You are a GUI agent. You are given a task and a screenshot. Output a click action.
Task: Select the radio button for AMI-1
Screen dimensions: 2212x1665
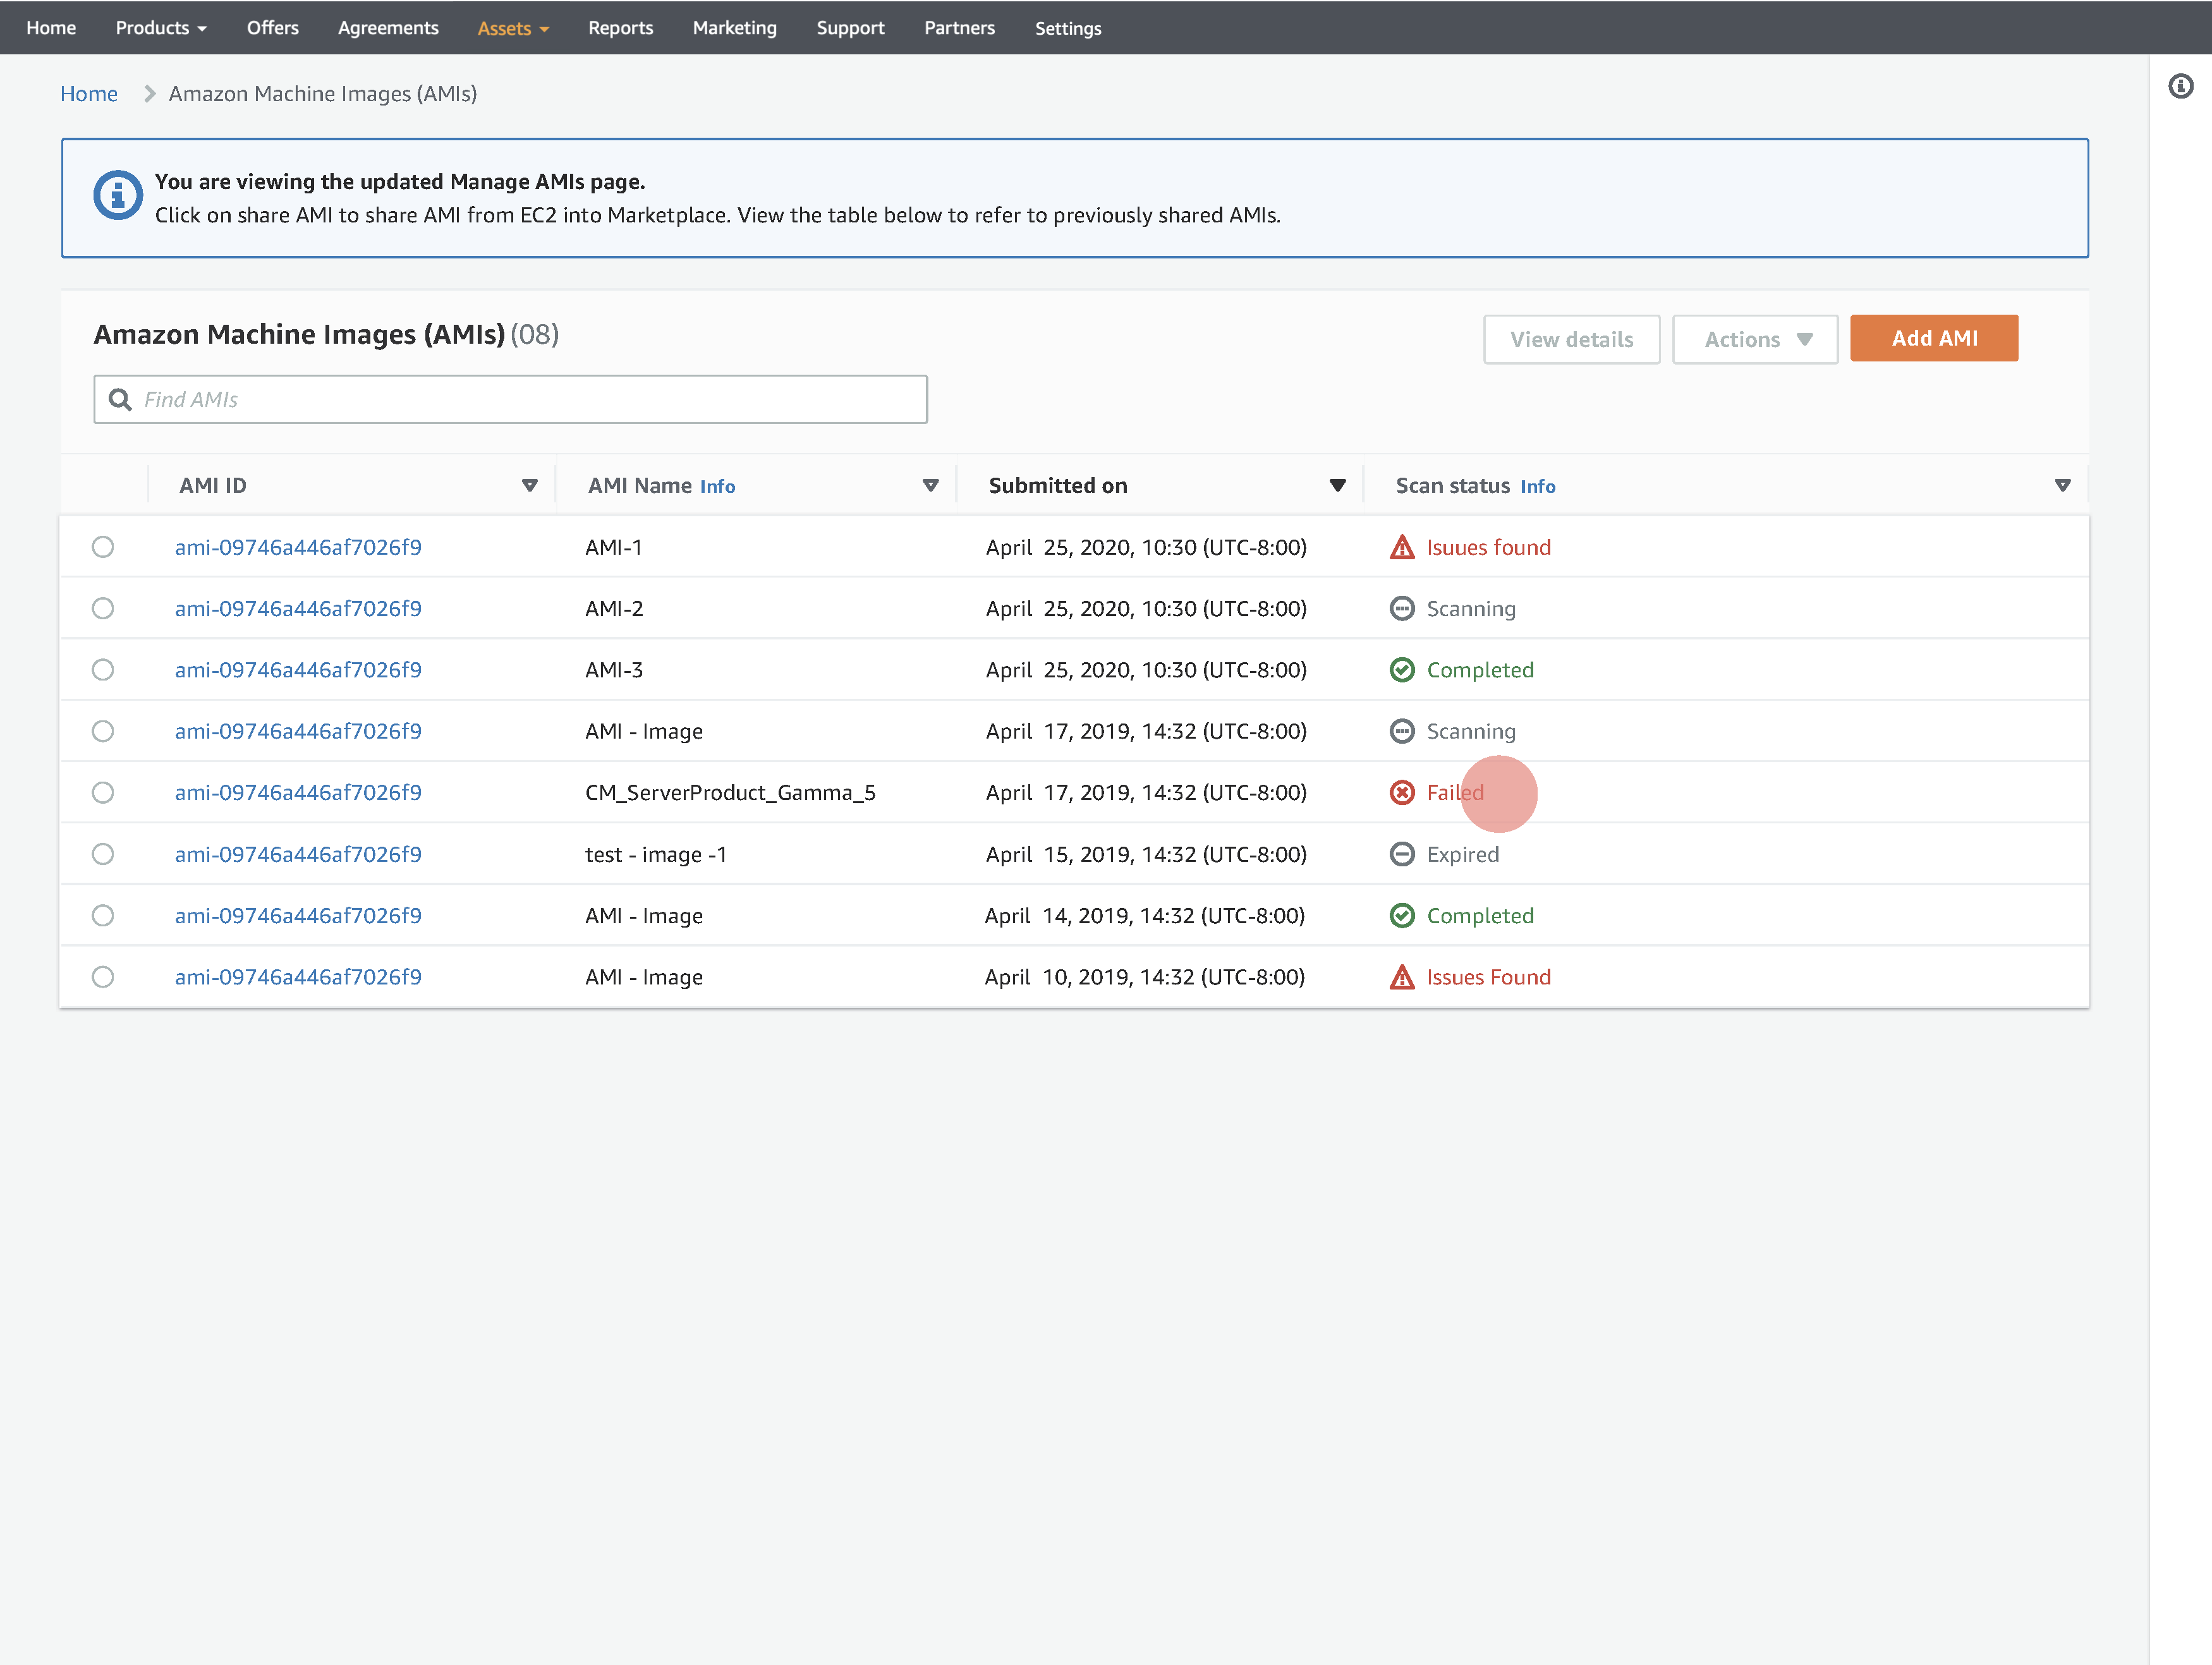tap(103, 547)
